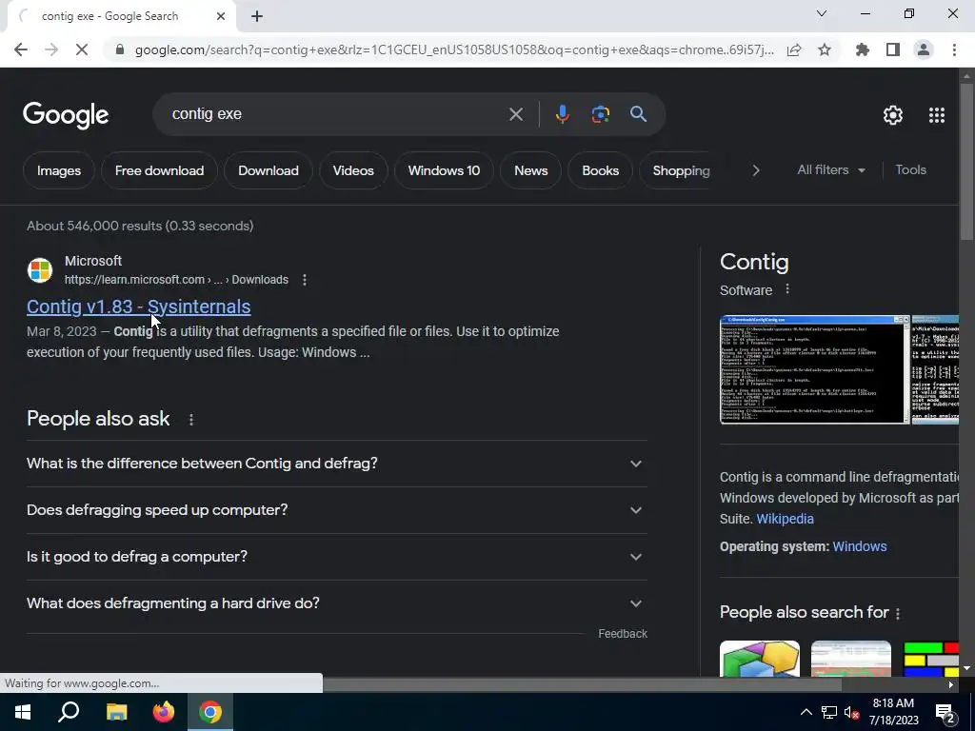The width and height of the screenshot is (975, 731).
Task: Open the Chrome profile avatar
Action: tap(924, 49)
